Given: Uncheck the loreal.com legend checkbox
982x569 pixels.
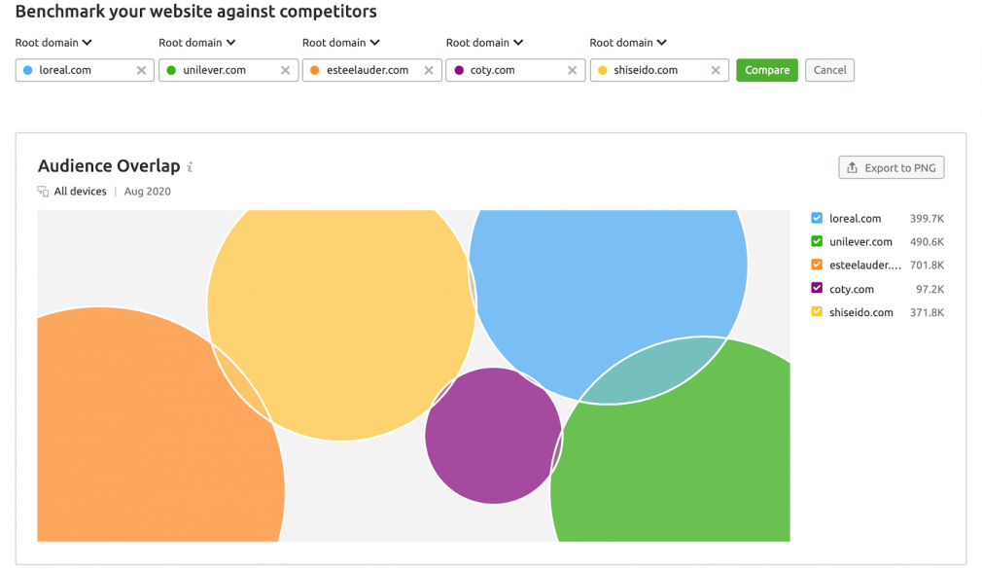Looking at the screenshot, I should pos(817,218).
